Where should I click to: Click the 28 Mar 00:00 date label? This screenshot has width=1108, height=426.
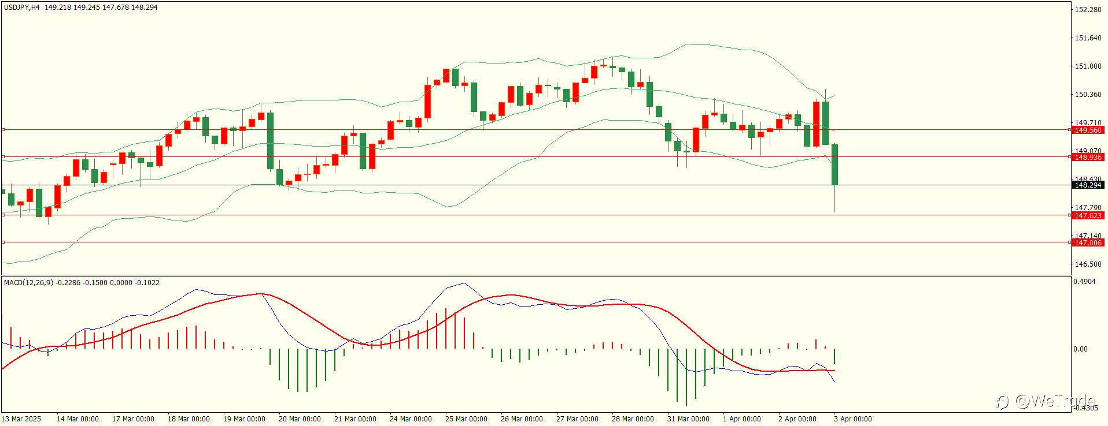[x=633, y=419]
